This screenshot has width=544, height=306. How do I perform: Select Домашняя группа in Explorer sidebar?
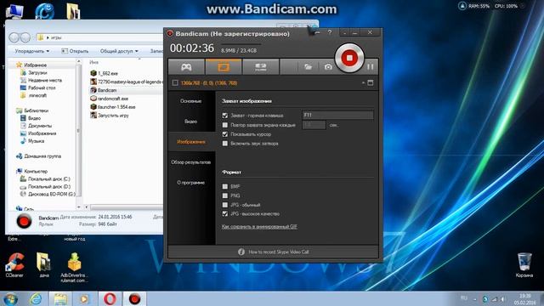pyautogui.click(x=42, y=156)
